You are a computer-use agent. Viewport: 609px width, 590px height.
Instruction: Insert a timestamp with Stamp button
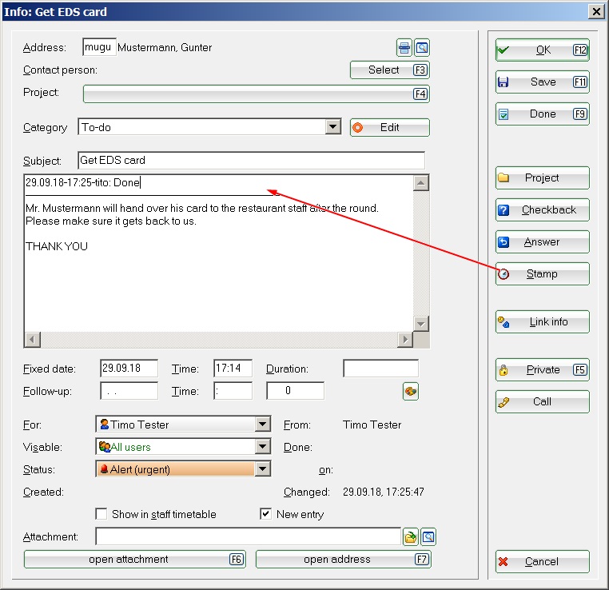click(542, 273)
